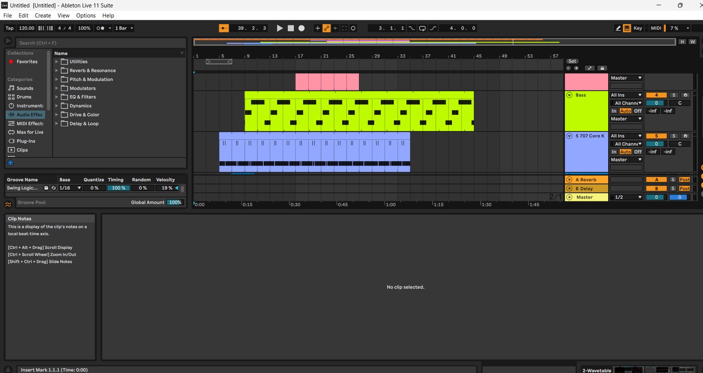Image resolution: width=703 pixels, height=373 pixels.
Task: Select Drums category in browser
Action: [24, 97]
